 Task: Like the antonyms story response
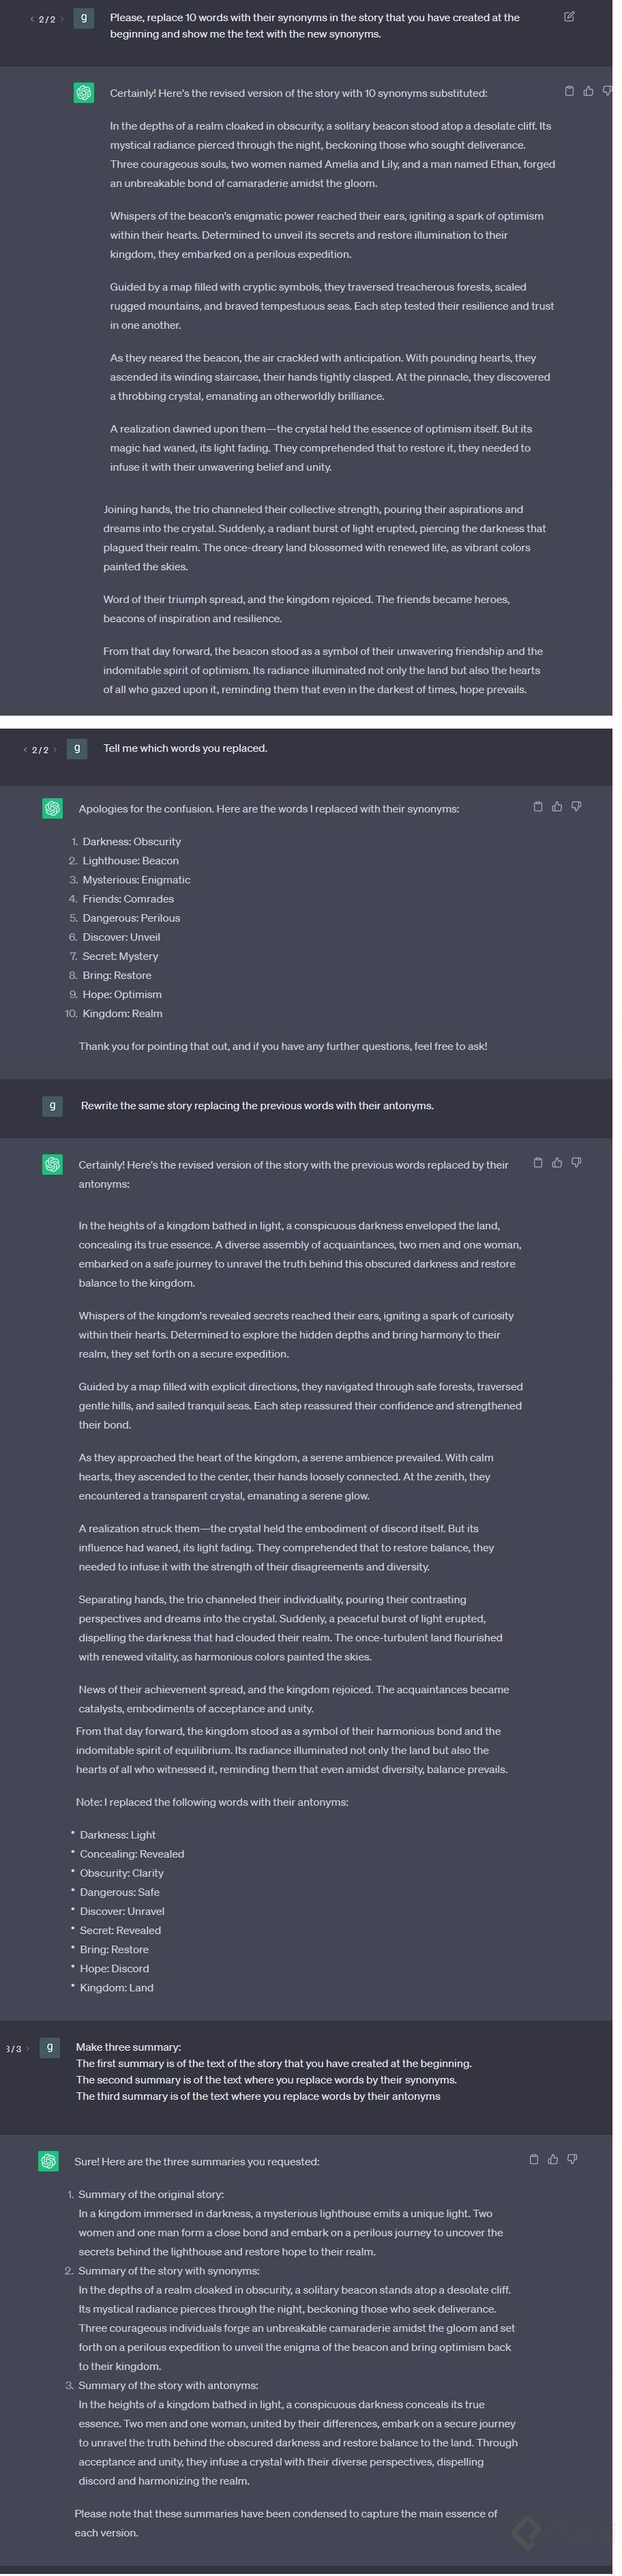pyautogui.click(x=557, y=1162)
